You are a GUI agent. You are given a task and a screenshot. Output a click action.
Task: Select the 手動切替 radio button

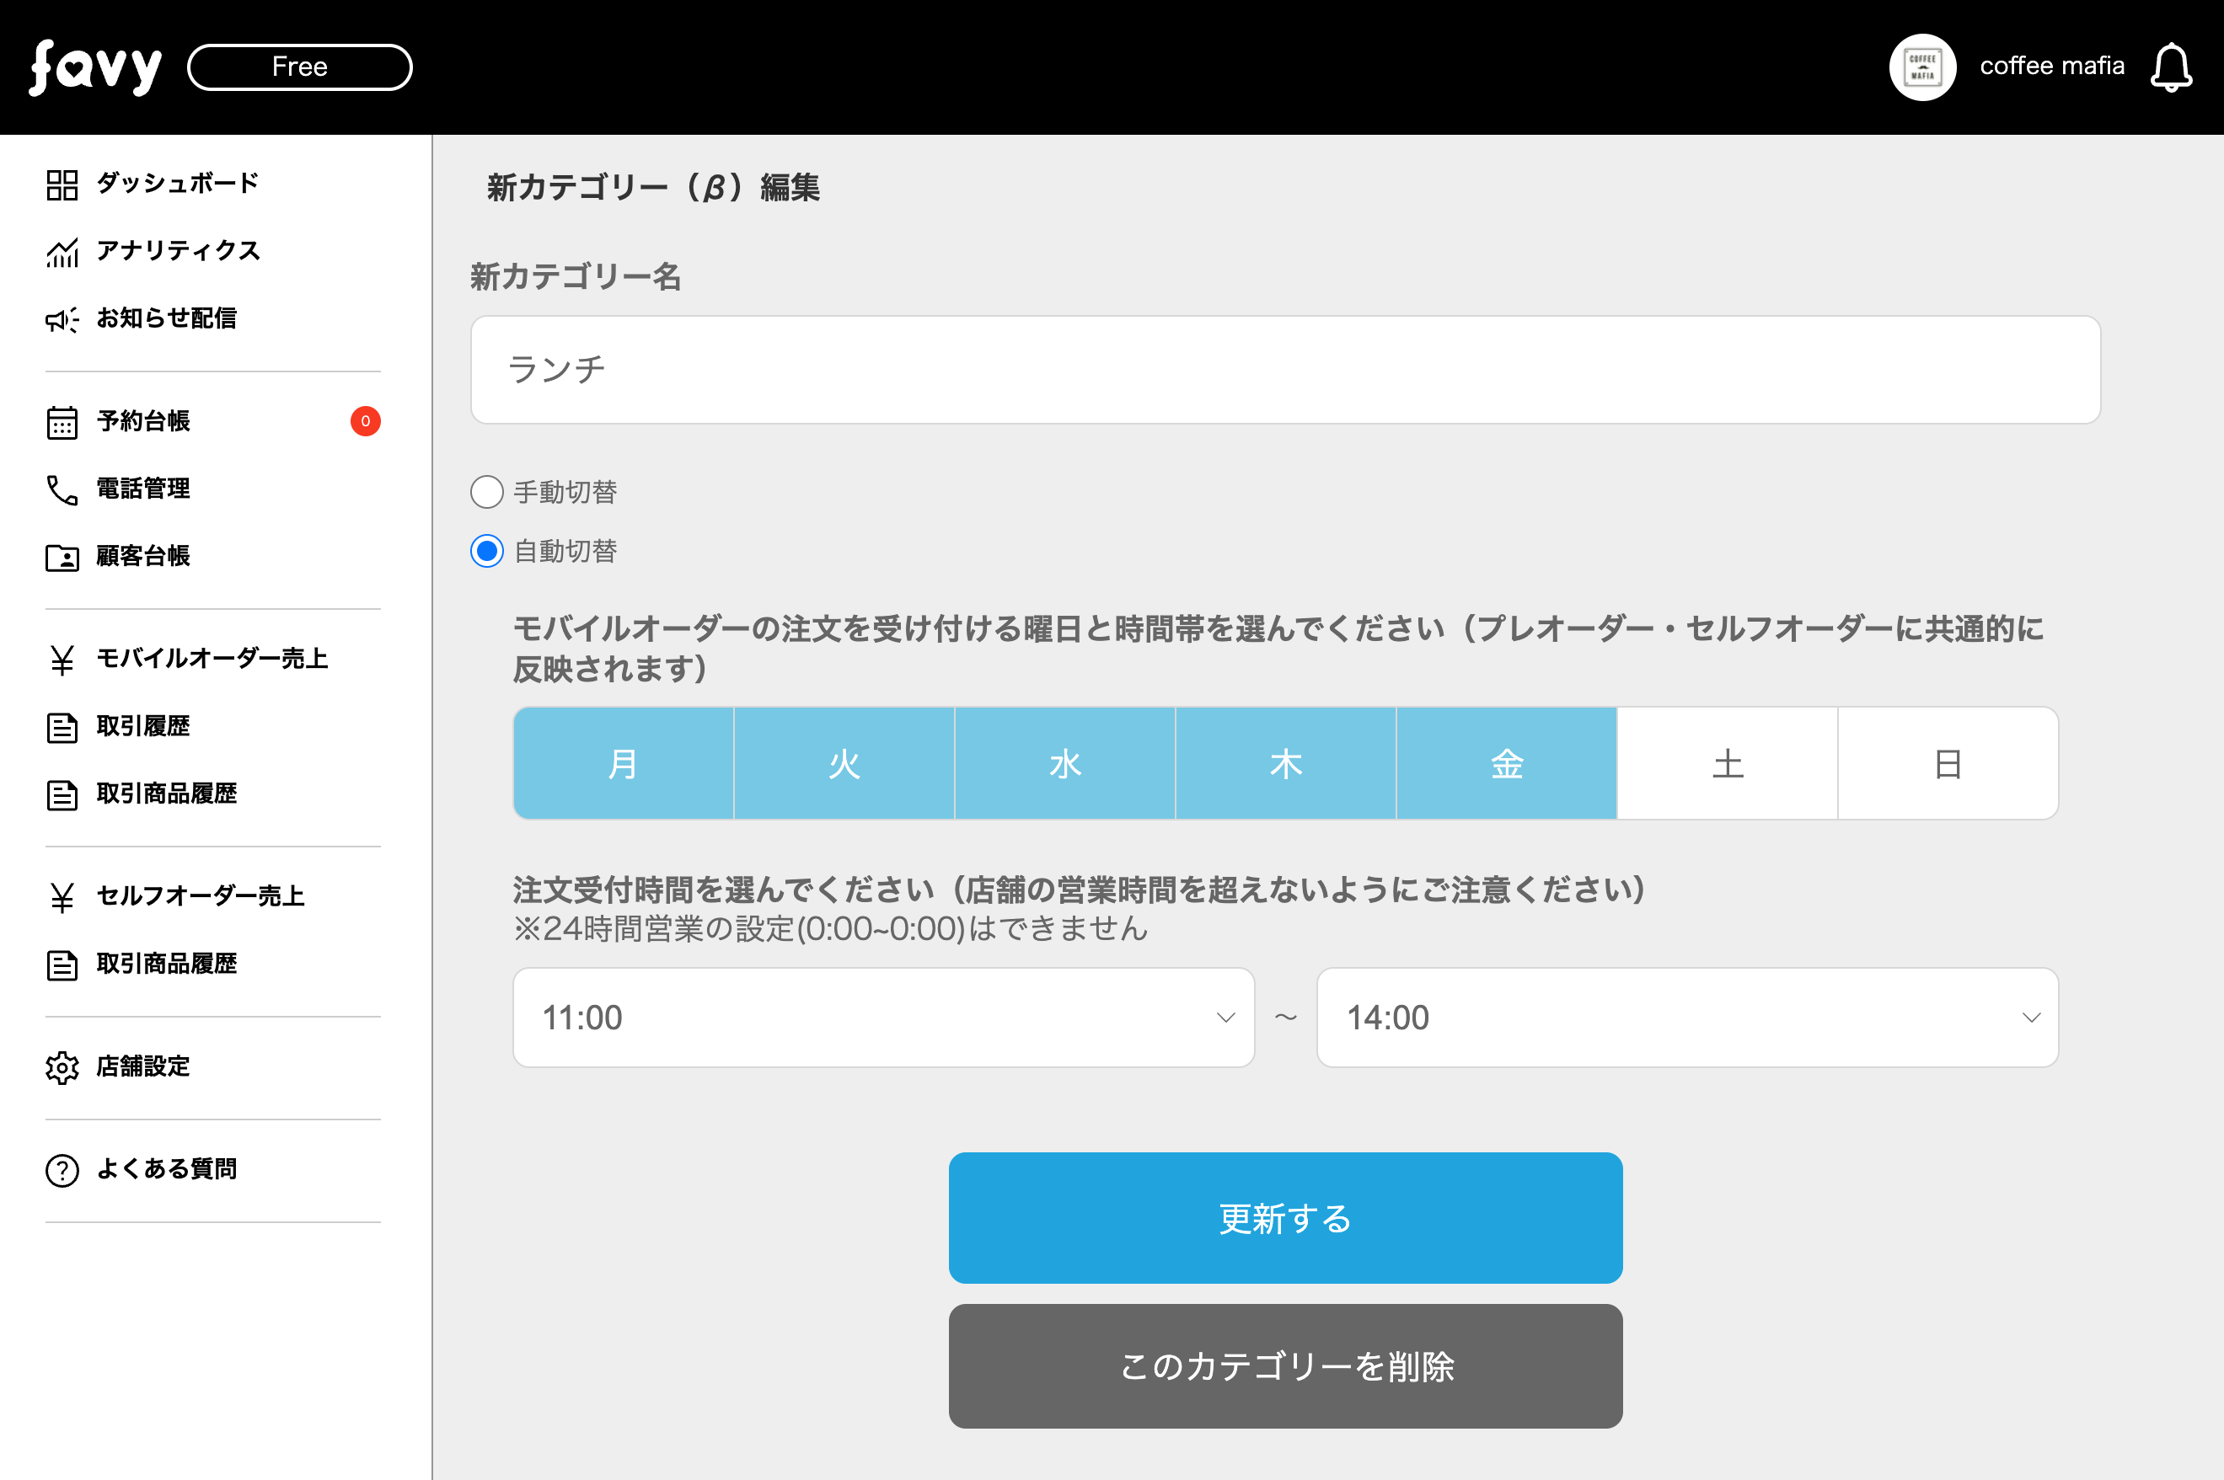486,492
